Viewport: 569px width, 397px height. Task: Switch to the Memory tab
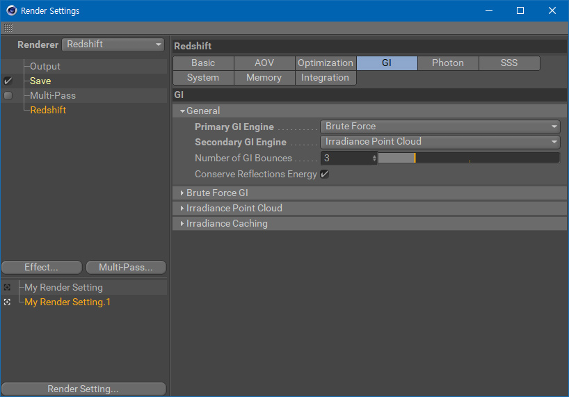tap(264, 78)
